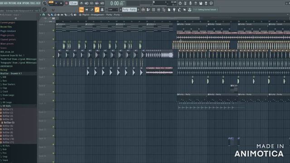
Task: Open the VIEW menu
Action: (19, 3)
